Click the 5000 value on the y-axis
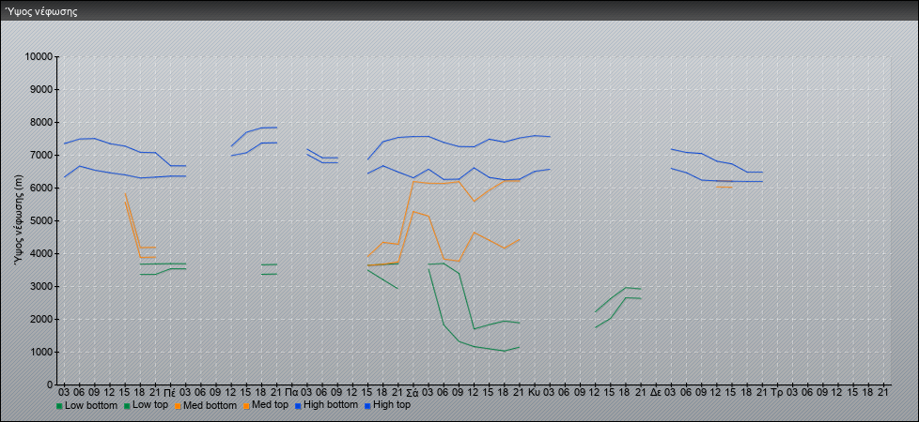This screenshot has height=422, width=919. (41, 220)
